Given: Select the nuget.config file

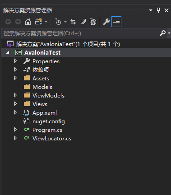Looking at the screenshot, I should pyautogui.click(x=49, y=121).
